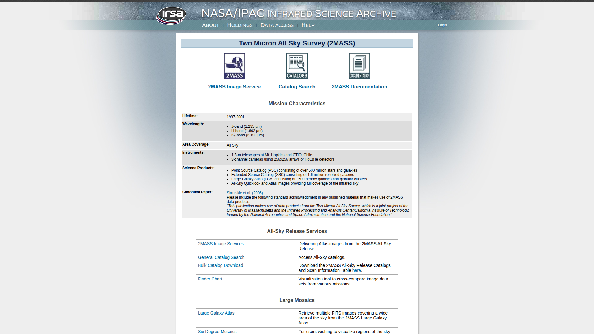Click the 3-channel cameras instruments entry

point(283,159)
